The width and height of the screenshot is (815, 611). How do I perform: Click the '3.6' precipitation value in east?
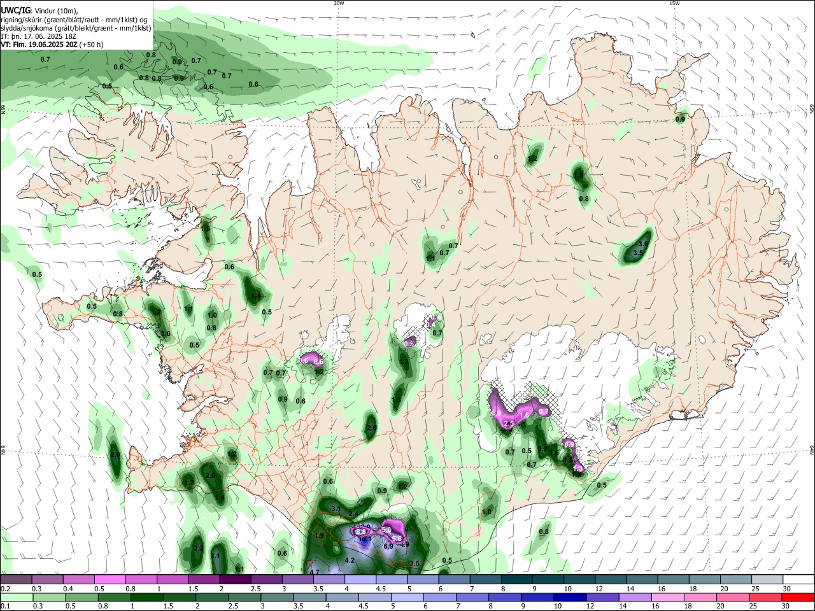click(643, 244)
